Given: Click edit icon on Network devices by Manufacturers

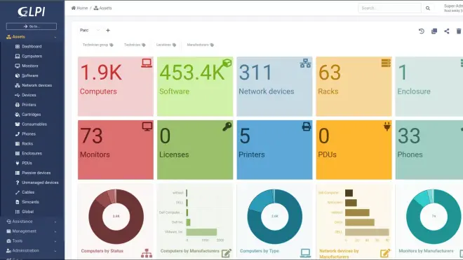Looking at the screenshot, I should 385,253.
